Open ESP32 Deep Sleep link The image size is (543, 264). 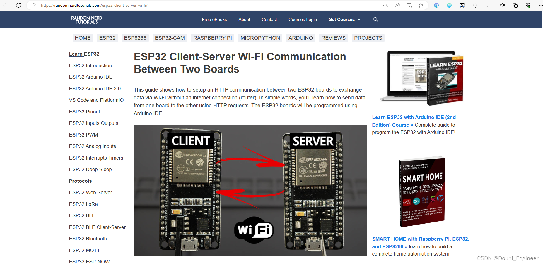(90, 169)
